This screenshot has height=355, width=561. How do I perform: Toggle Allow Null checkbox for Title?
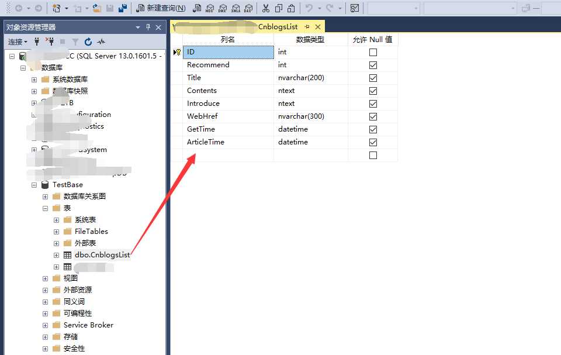(x=373, y=78)
